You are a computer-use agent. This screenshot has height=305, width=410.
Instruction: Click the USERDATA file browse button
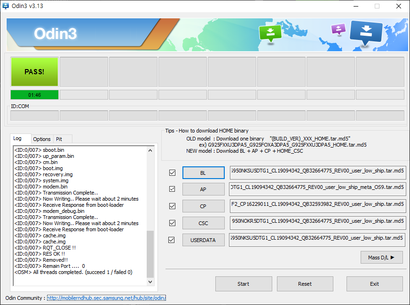(x=204, y=240)
